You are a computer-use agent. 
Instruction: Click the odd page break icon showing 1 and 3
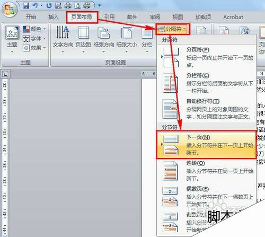(x=170, y=223)
